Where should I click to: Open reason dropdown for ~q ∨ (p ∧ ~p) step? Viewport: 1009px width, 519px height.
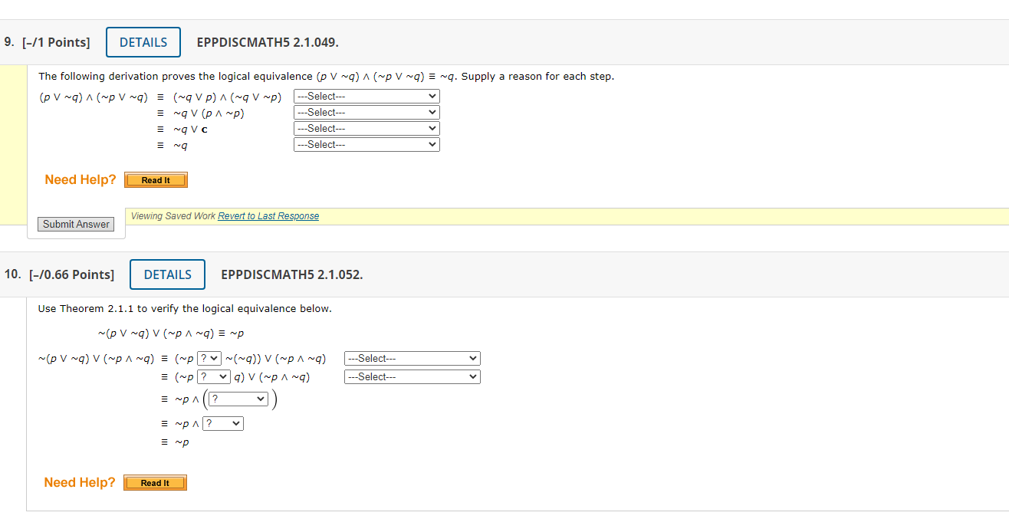pyautogui.click(x=366, y=113)
